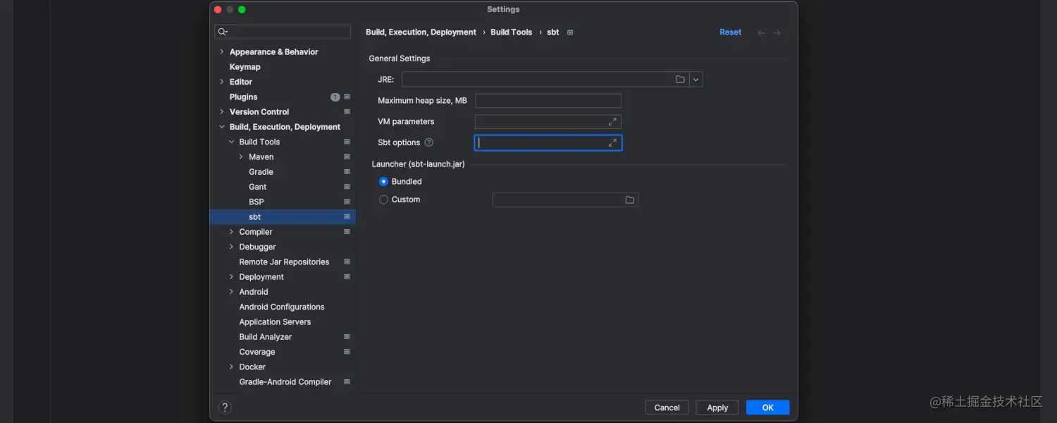Viewport: 1057px width, 423px height.
Task: Select Keymap in the settings tree
Action: point(245,67)
